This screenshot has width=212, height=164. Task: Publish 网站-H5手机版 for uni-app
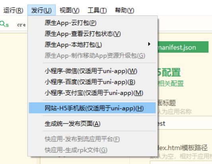click(x=92, y=108)
